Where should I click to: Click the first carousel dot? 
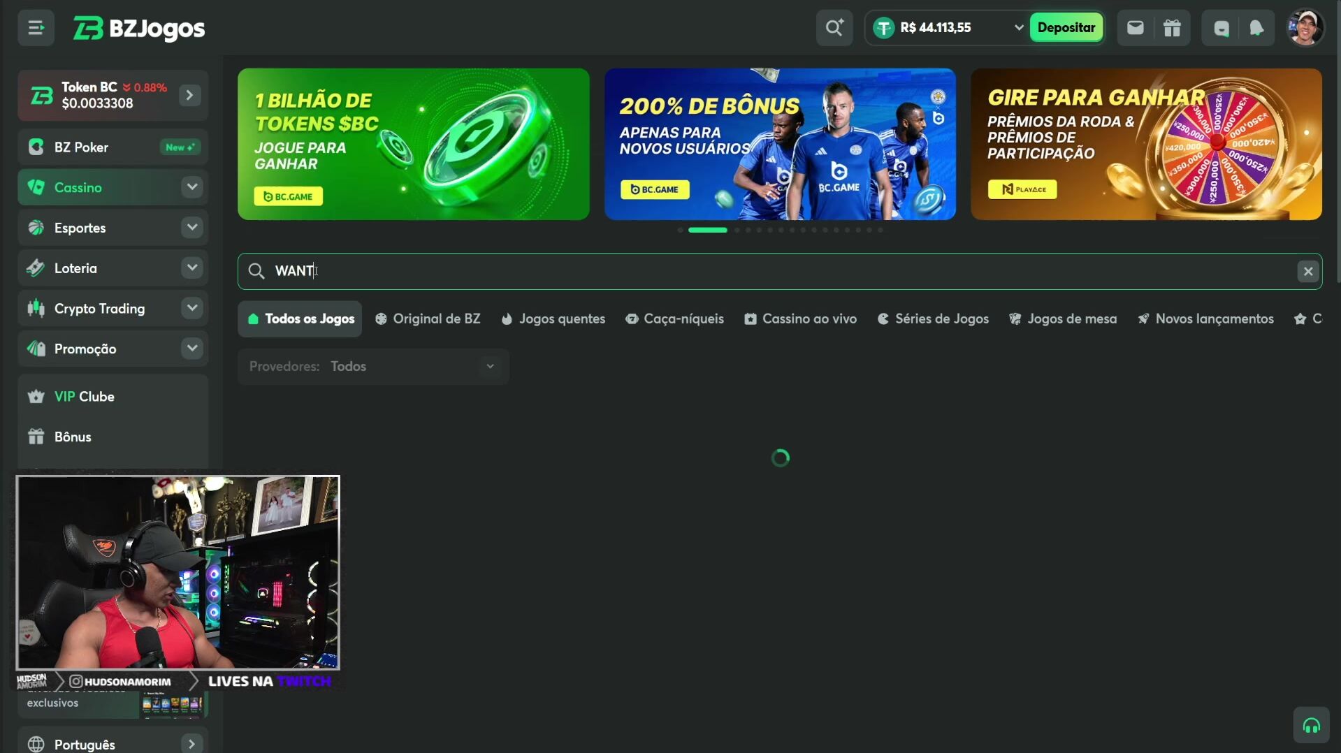point(680,230)
